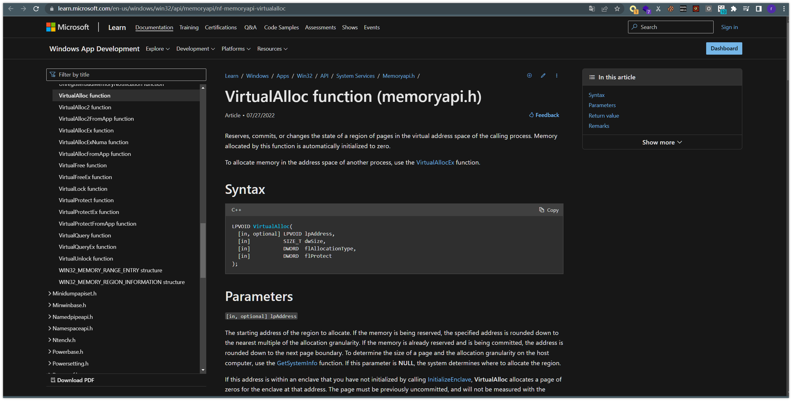Click the Dashboard button

(x=724, y=48)
